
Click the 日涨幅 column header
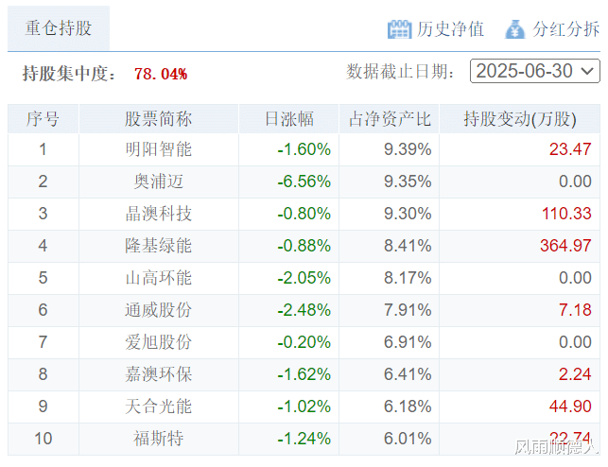[x=289, y=118]
